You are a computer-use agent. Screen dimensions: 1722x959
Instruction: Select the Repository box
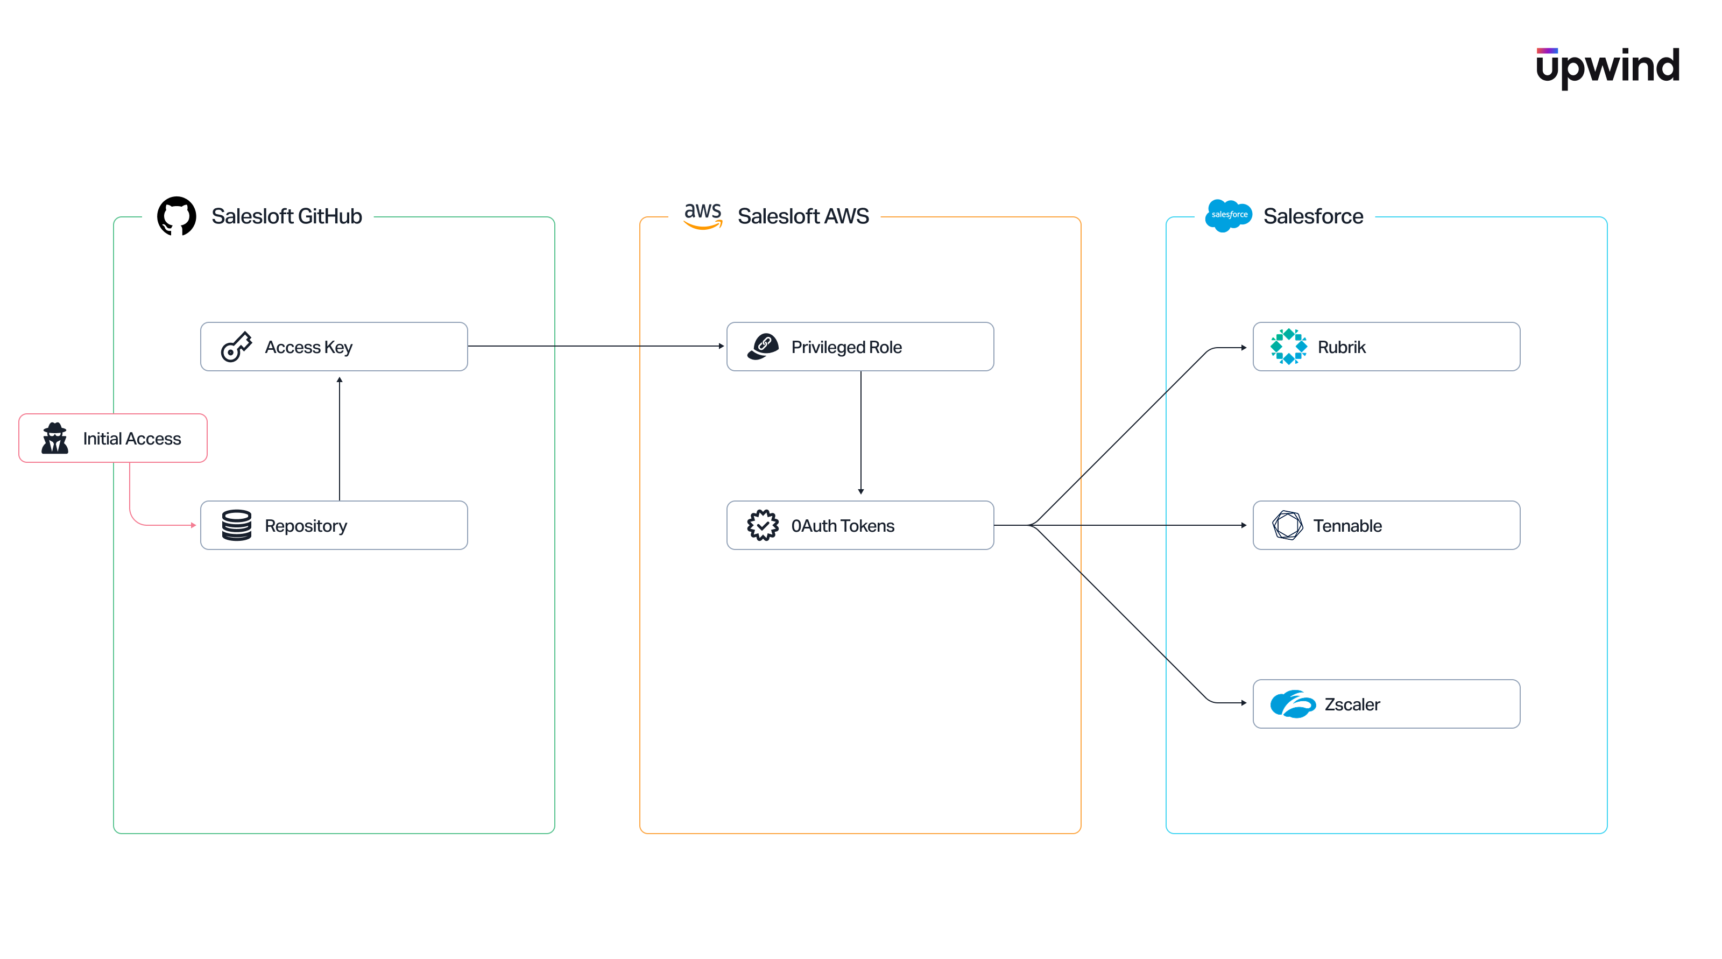pos(334,525)
